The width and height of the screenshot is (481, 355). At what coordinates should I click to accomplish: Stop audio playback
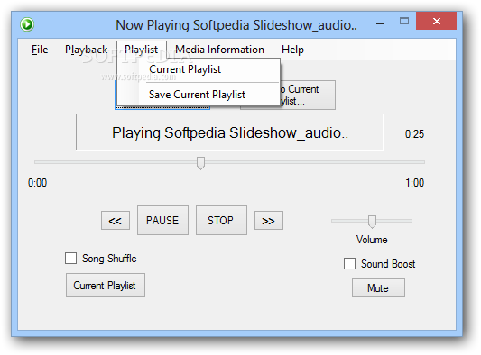(221, 220)
